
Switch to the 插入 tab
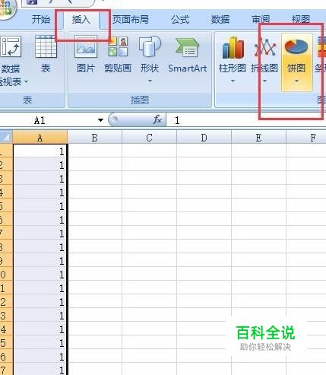81,19
